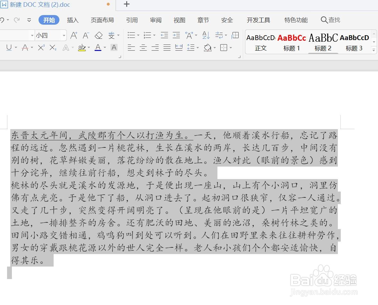Toggle justified alignment for the paragraph

[x=167, y=48]
